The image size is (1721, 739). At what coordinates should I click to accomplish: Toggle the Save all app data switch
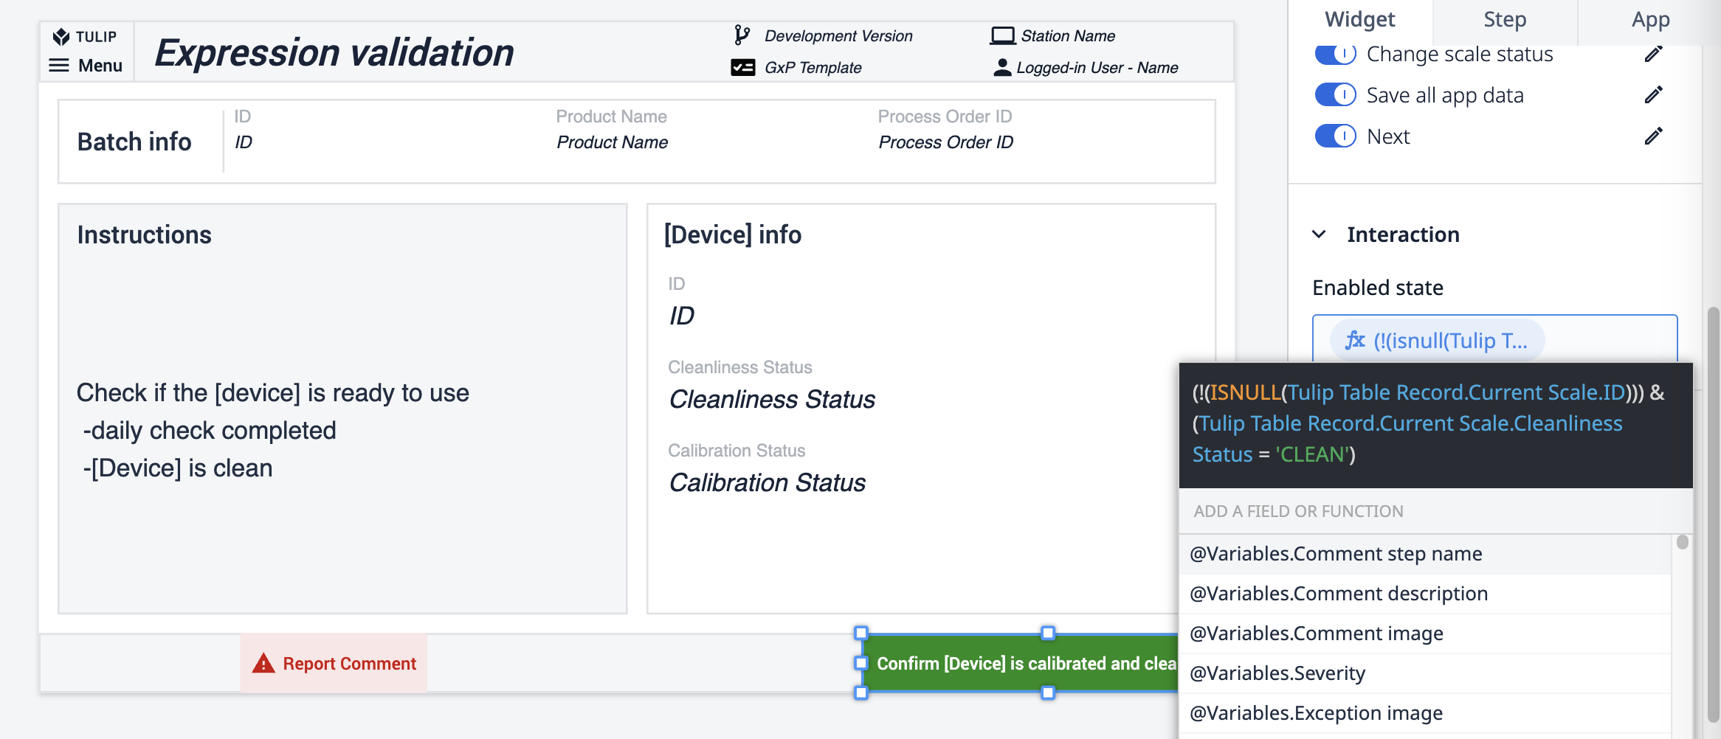tap(1336, 95)
